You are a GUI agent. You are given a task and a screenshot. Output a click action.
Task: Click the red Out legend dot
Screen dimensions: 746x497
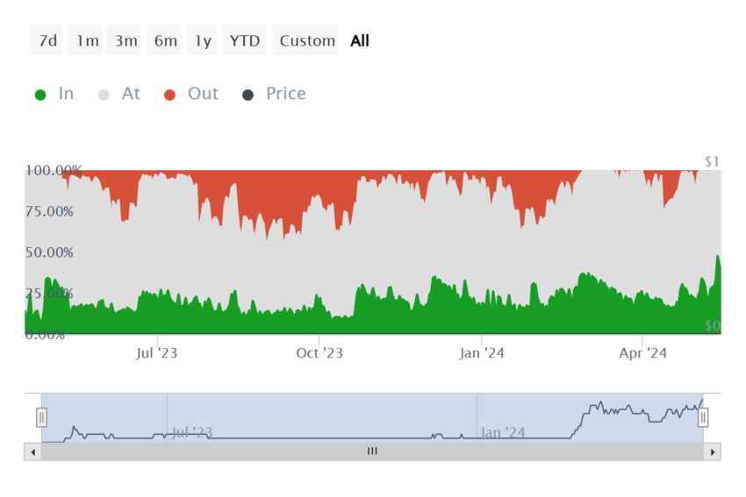coord(169,95)
